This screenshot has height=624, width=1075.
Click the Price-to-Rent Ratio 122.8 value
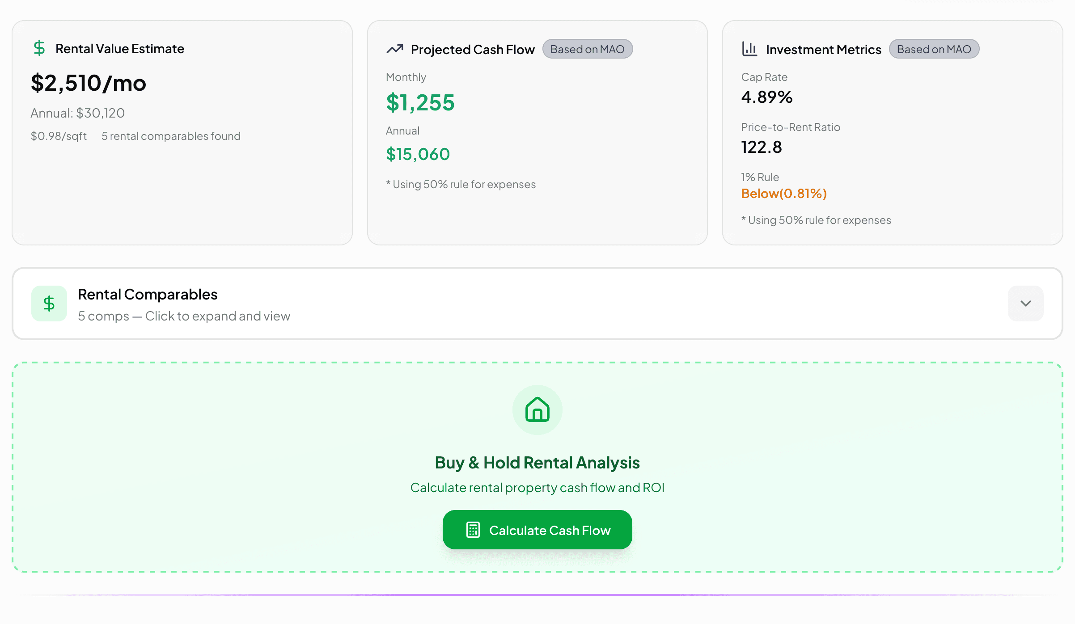click(x=762, y=147)
